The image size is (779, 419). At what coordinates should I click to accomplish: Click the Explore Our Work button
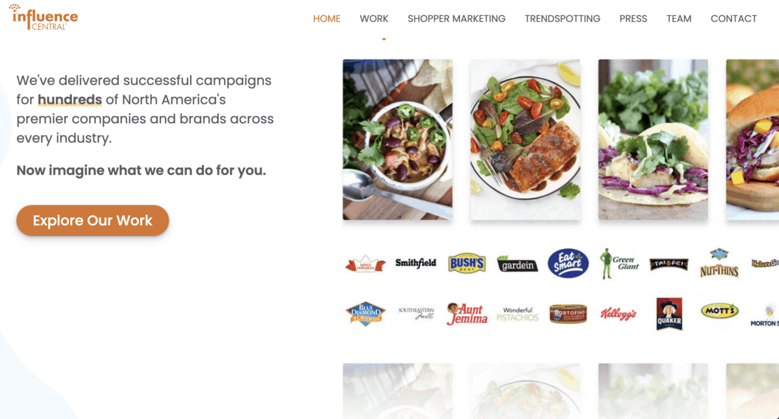93,221
